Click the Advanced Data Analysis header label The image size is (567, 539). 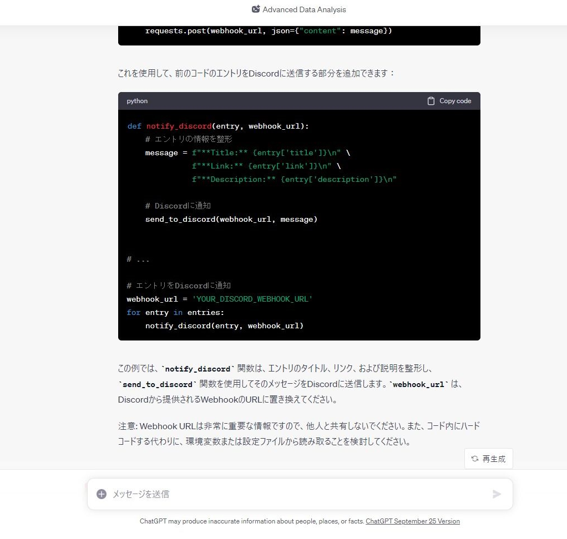(304, 9)
